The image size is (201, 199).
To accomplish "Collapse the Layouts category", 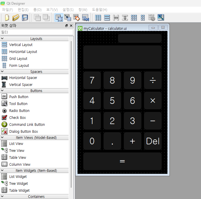I will tap(2, 38).
